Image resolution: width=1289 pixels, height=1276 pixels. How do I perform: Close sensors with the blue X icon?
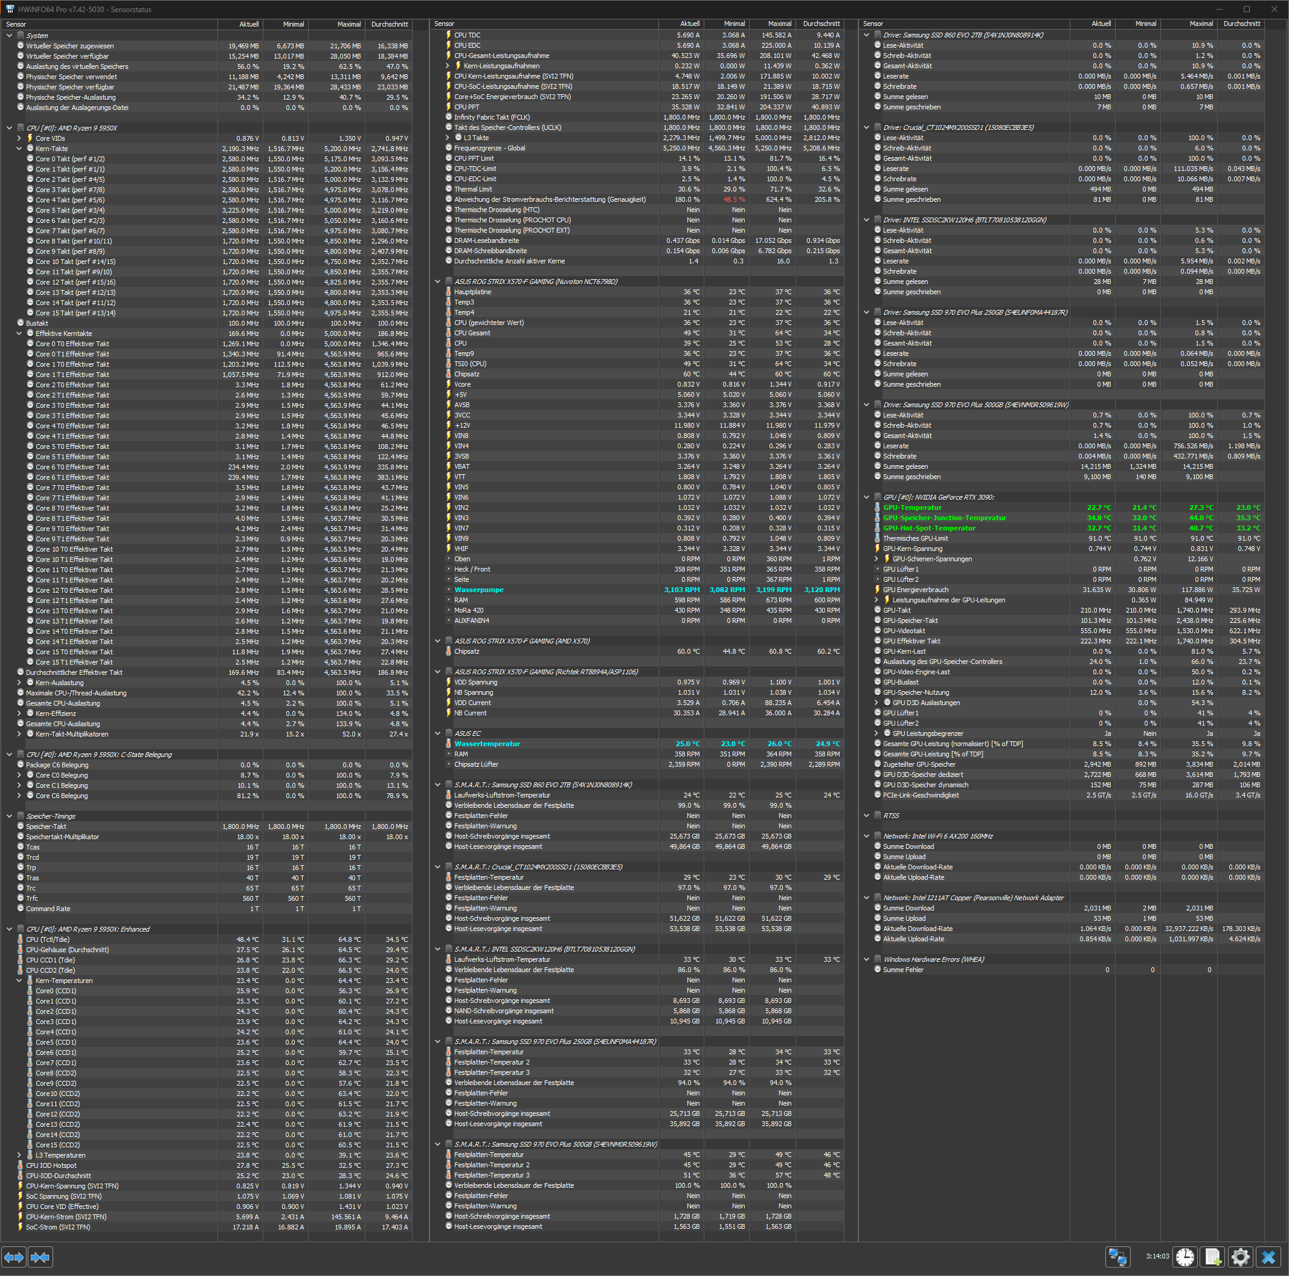pyautogui.click(x=1268, y=1257)
